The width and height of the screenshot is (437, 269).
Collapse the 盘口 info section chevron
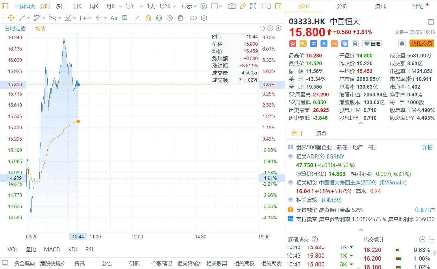pyautogui.click(x=361, y=229)
